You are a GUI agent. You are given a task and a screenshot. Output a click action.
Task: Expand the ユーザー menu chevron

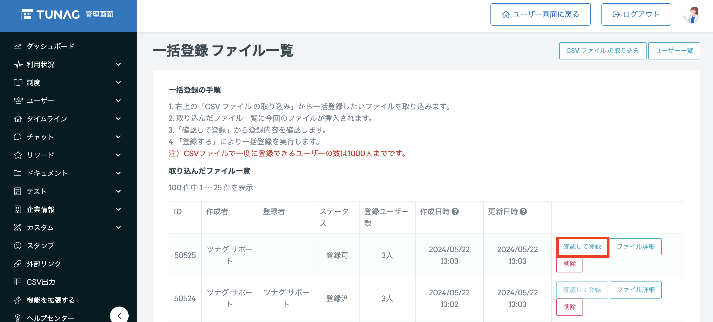tap(118, 100)
